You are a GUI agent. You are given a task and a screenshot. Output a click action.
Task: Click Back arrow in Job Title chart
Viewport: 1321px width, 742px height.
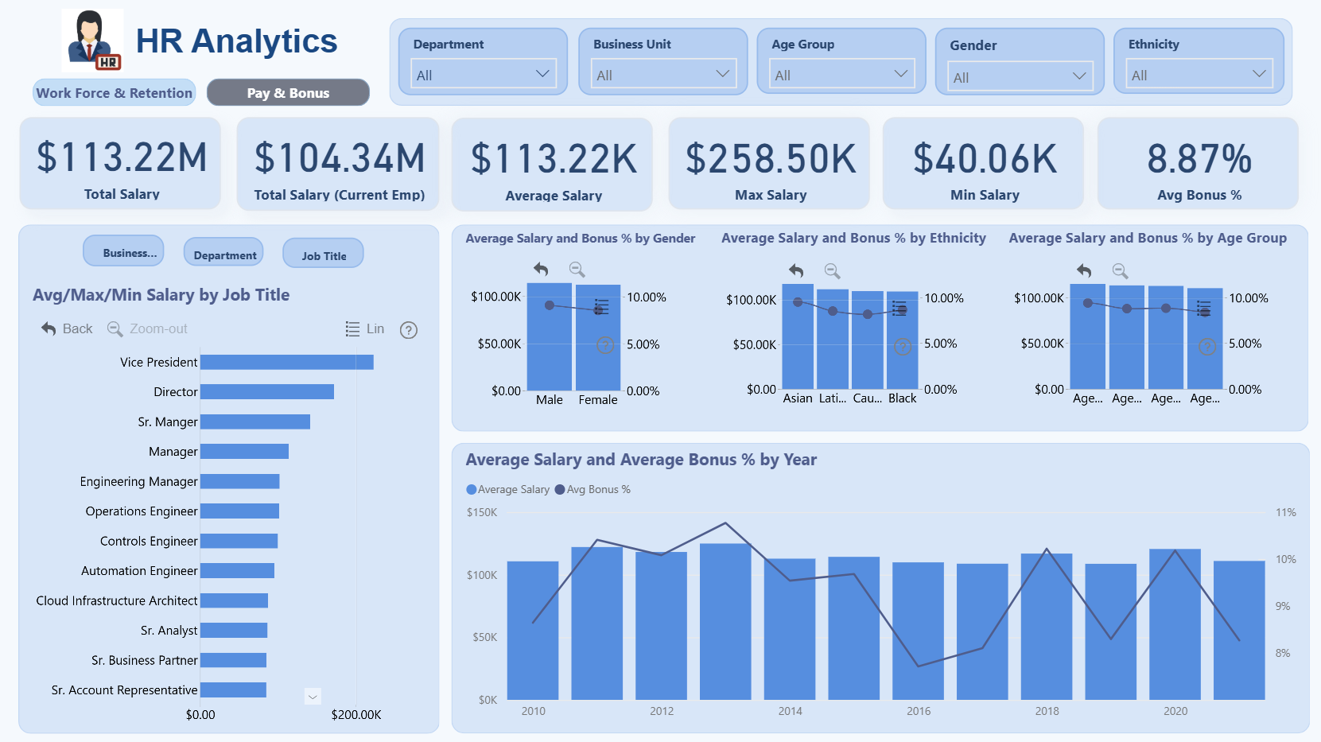[x=49, y=328]
